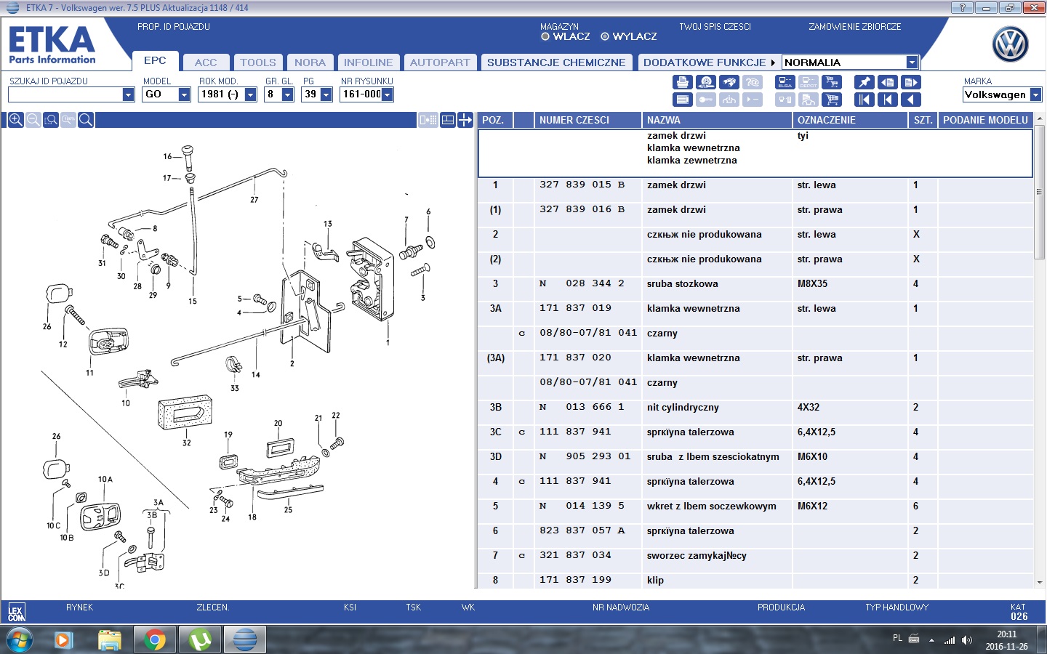Select the WLACZ magazyn radio button
The width and height of the screenshot is (1047, 654).
tap(545, 36)
